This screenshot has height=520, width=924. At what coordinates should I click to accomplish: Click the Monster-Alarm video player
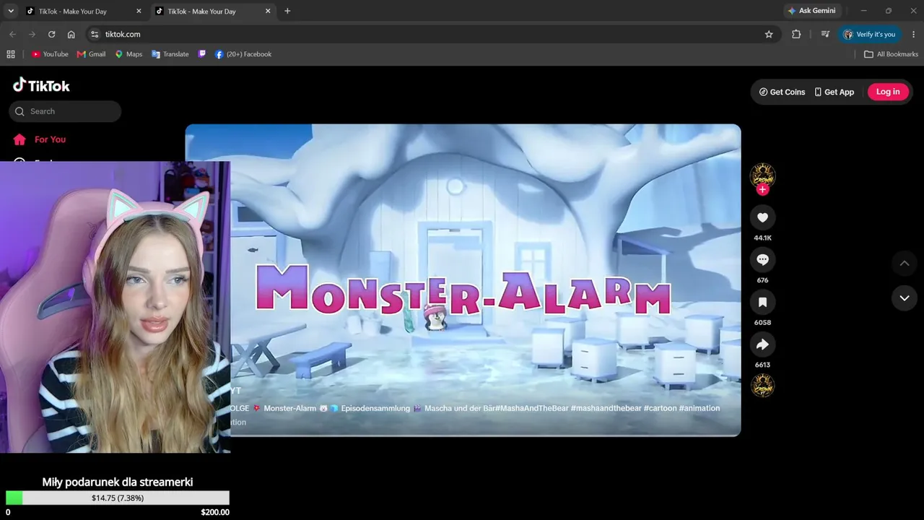(463, 280)
